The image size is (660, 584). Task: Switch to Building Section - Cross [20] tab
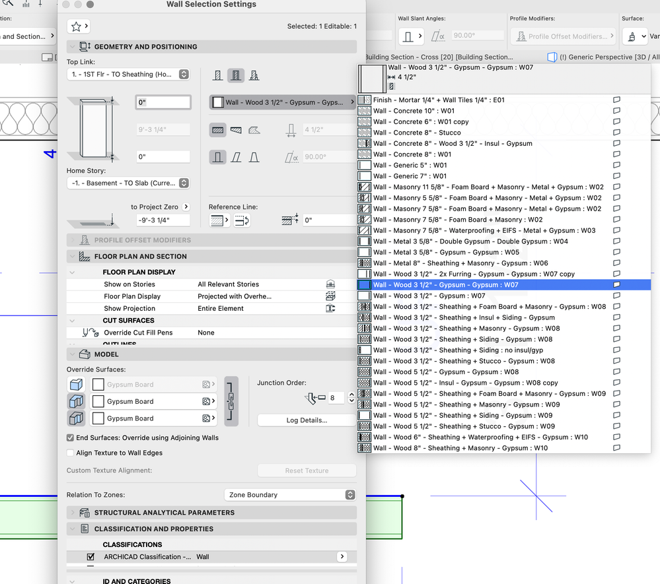439,57
